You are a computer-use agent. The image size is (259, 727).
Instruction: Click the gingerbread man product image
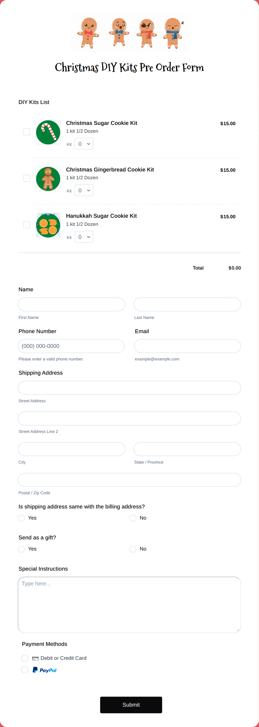click(48, 179)
